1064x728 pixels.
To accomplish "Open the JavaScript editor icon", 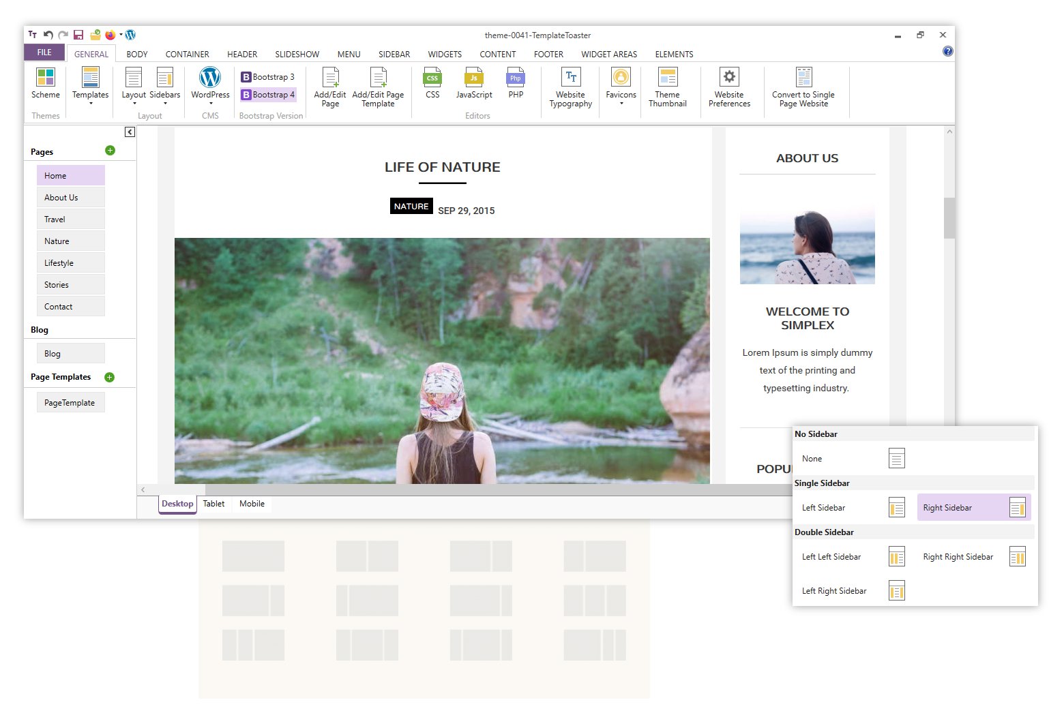I will 474,78.
